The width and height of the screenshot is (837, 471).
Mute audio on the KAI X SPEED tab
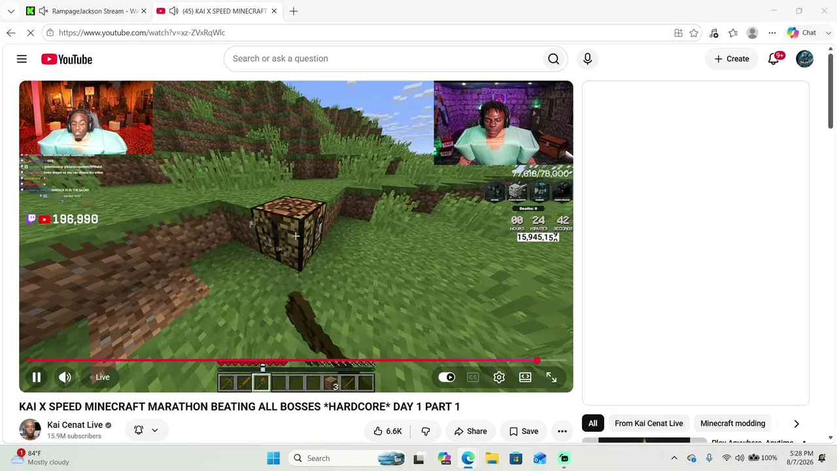pos(174,11)
